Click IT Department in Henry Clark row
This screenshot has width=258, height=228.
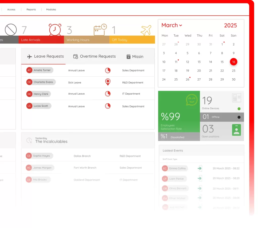pyautogui.click(x=131, y=94)
